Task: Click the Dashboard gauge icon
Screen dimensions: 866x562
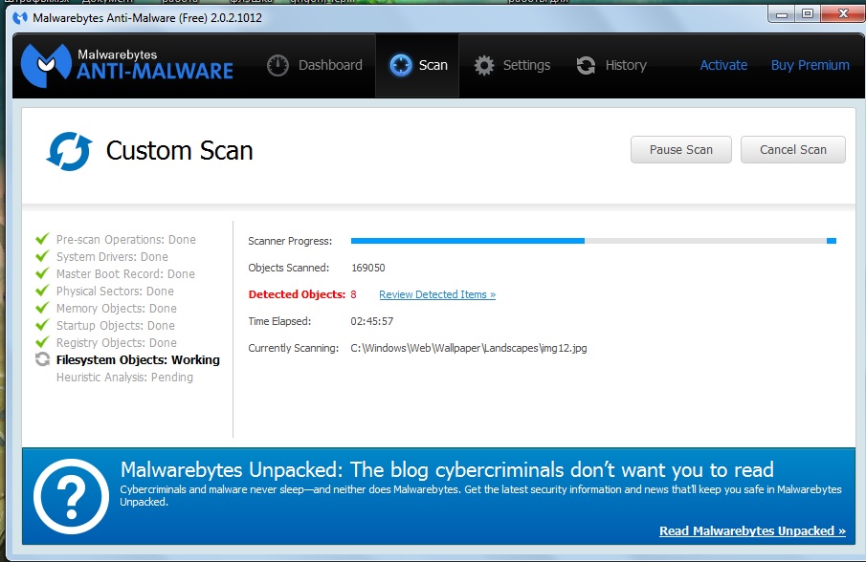Action: [x=278, y=66]
